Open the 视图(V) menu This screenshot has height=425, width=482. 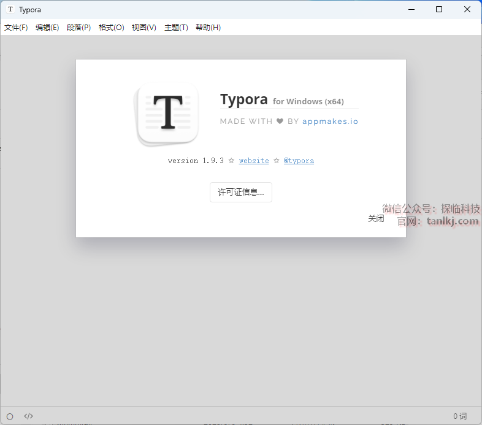click(143, 28)
